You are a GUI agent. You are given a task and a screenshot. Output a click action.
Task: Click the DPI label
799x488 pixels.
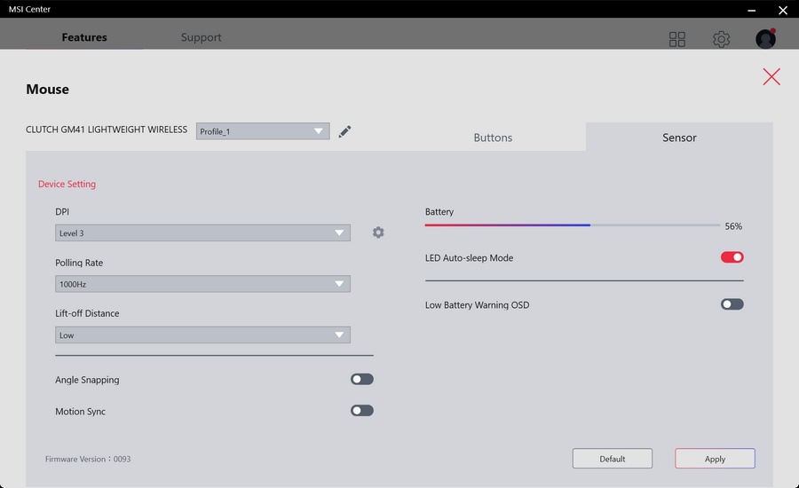[62, 211]
